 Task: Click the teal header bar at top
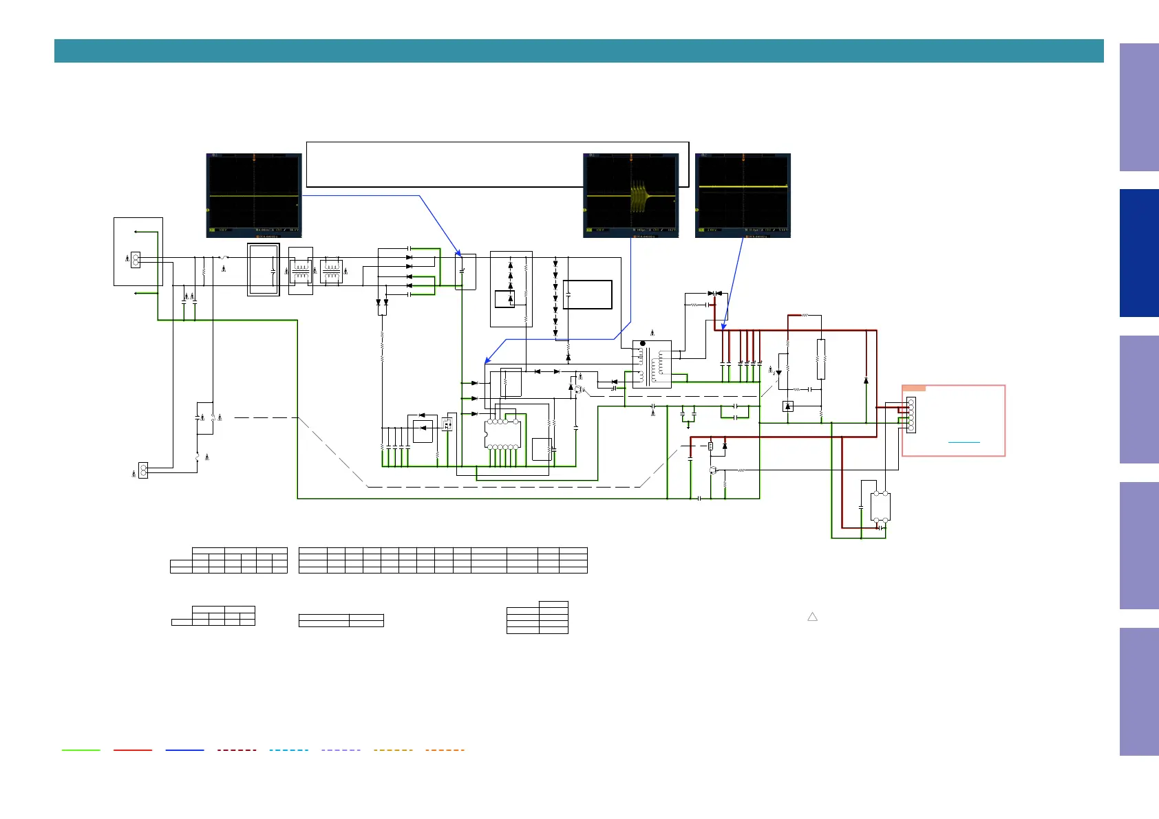click(578, 51)
